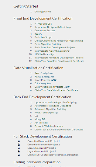The width and height of the screenshot is (96, 167).
Task: Click lock icon beside Greenfield Nonprofit Project 2
Action: click(x=19, y=145)
